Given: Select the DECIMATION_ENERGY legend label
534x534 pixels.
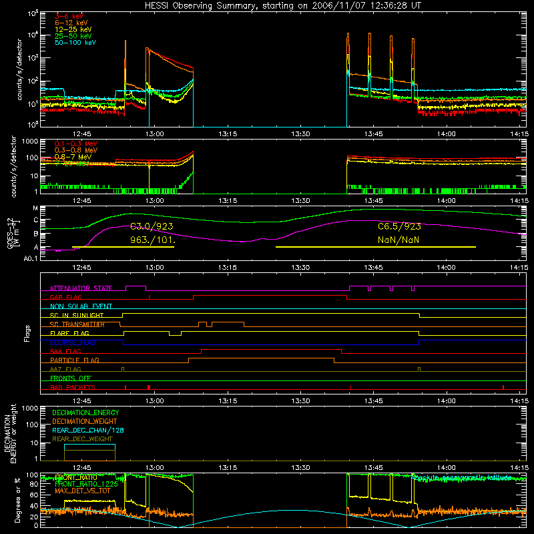Looking at the screenshot, I should (x=85, y=413).
